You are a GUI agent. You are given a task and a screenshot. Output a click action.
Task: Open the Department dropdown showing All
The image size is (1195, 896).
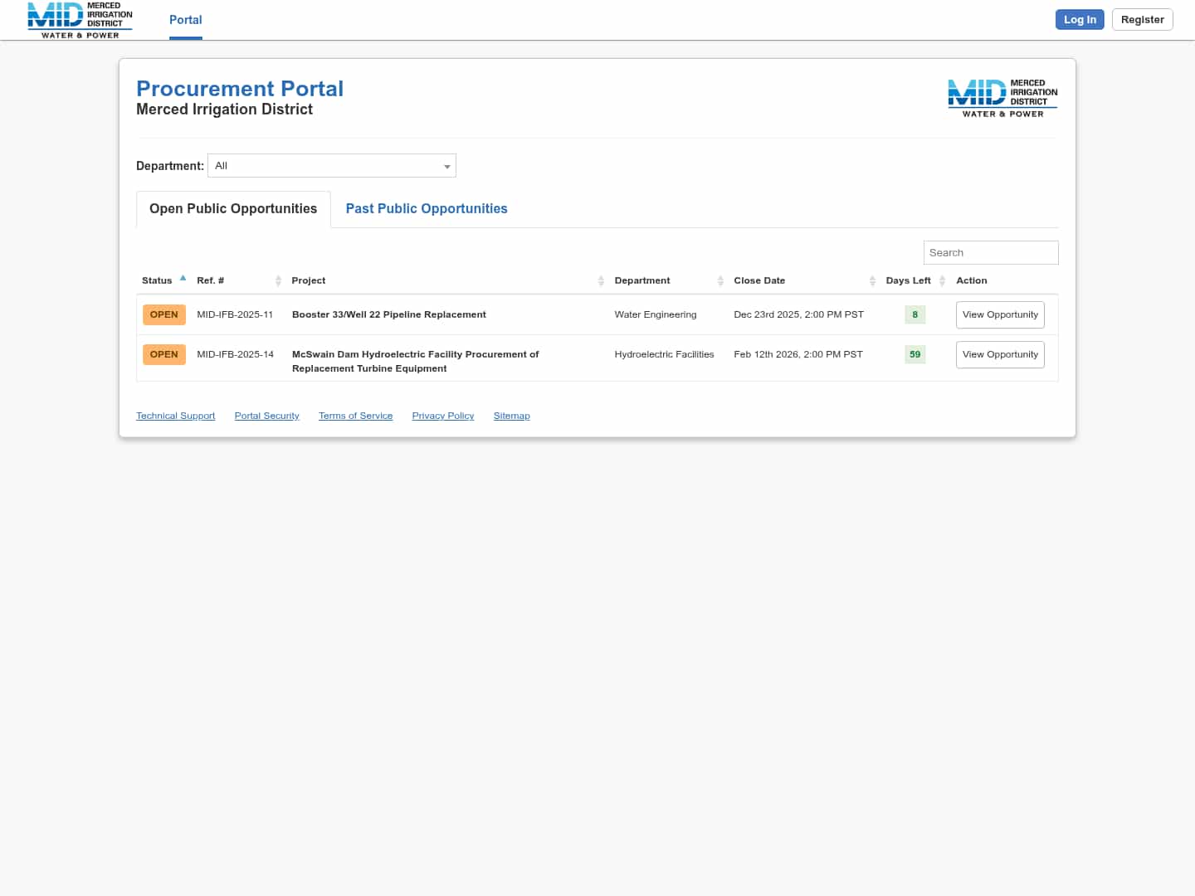pos(331,165)
